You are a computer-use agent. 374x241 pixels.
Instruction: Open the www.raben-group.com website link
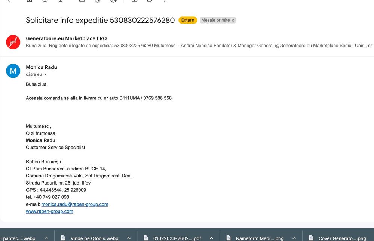49,211
